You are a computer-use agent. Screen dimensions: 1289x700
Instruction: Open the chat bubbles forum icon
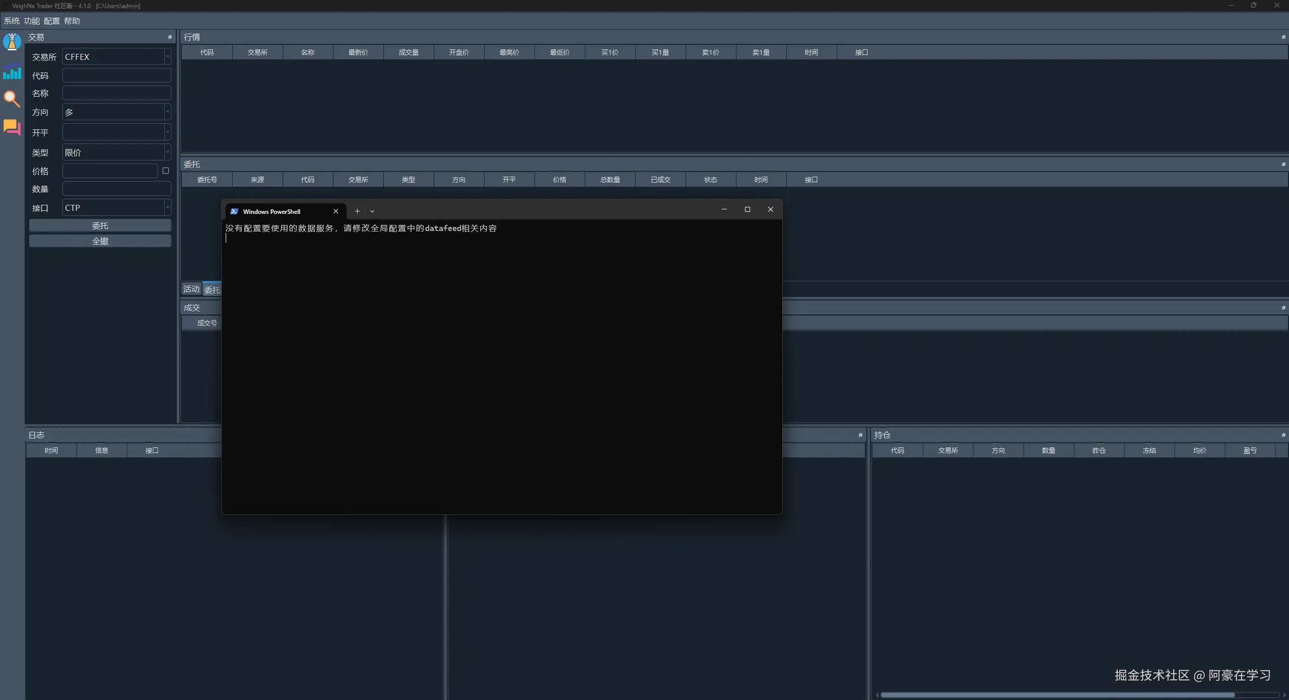[x=12, y=127]
